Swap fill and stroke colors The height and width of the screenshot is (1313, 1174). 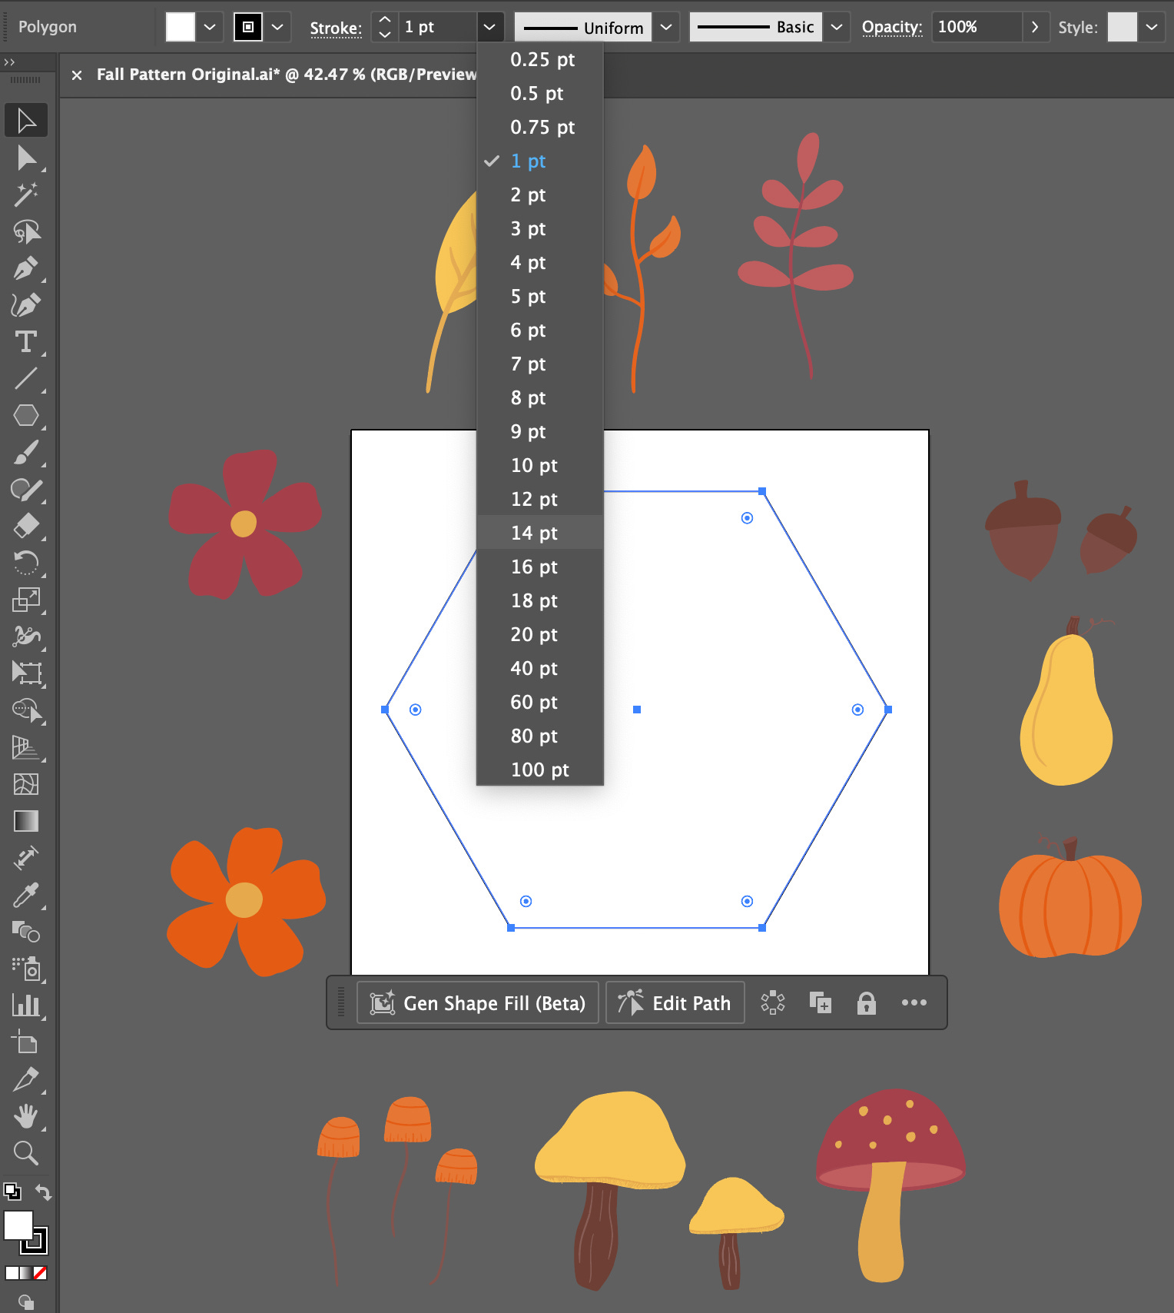[43, 1192]
